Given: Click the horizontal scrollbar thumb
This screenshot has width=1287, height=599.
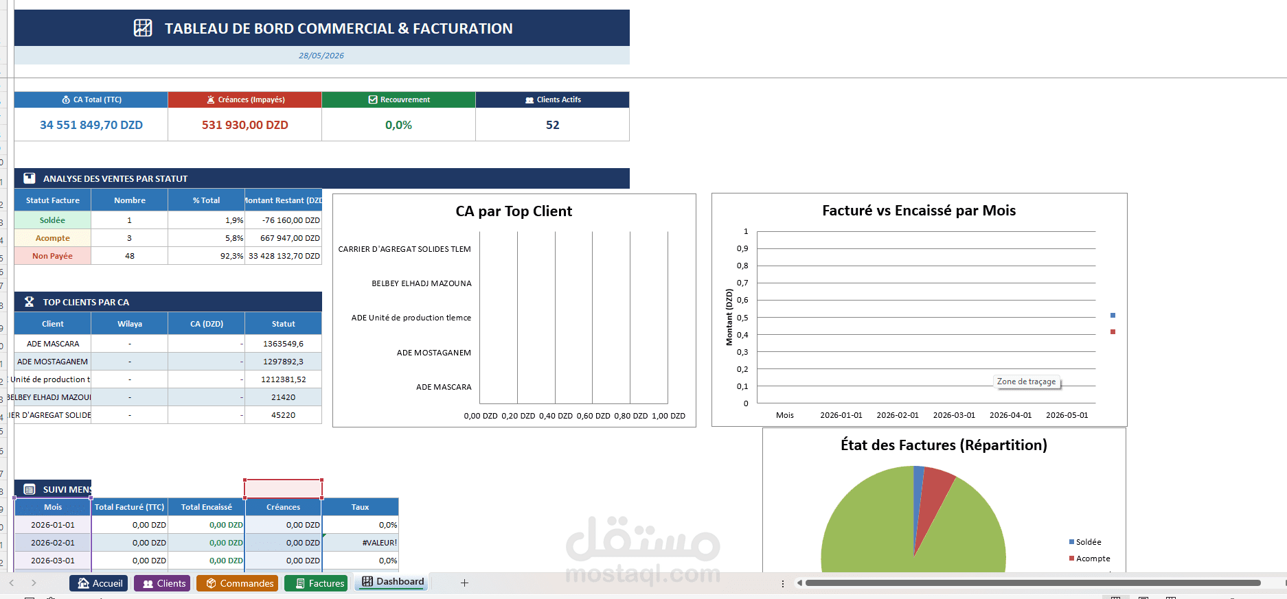Looking at the screenshot, I should pos(1033,583).
